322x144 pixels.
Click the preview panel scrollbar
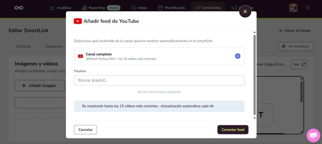(x=302, y=92)
